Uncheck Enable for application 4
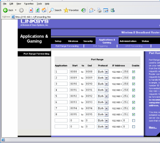This screenshot has height=143, width=160. point(133,90)
